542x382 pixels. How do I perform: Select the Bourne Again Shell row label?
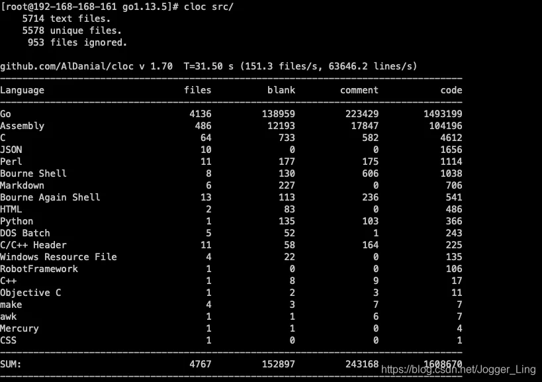coord(50,197)
